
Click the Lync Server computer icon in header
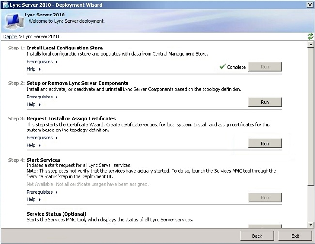(15, 21)
